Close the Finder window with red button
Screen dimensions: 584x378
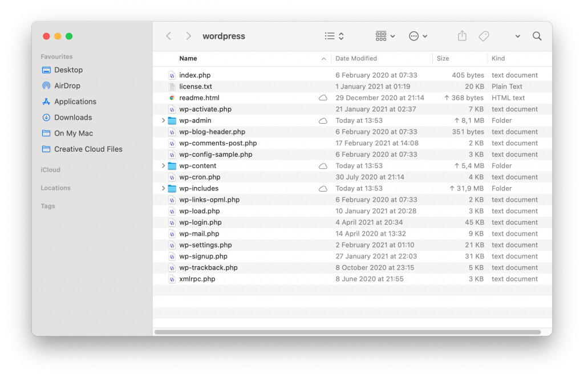point(46,36)
